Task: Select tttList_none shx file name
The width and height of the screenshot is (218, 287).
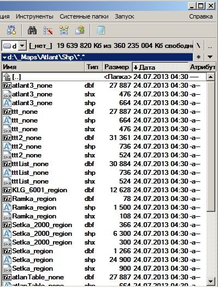Action: pos(30,181)
